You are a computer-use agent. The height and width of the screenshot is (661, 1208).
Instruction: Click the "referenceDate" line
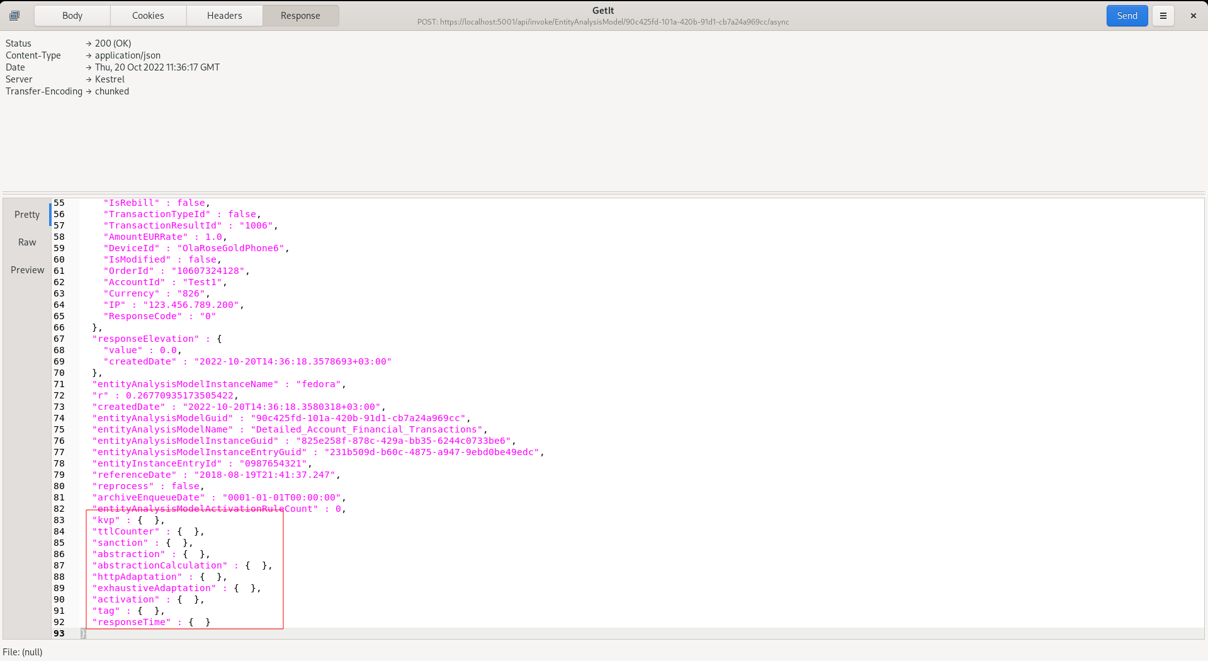click(216, 475)
